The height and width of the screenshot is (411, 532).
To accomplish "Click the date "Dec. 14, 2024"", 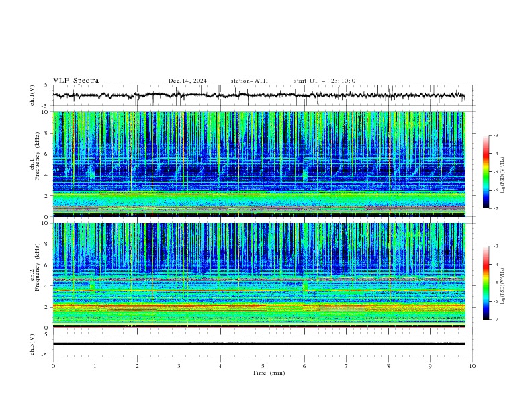I will pyautogui.click(x=187, y=81).
